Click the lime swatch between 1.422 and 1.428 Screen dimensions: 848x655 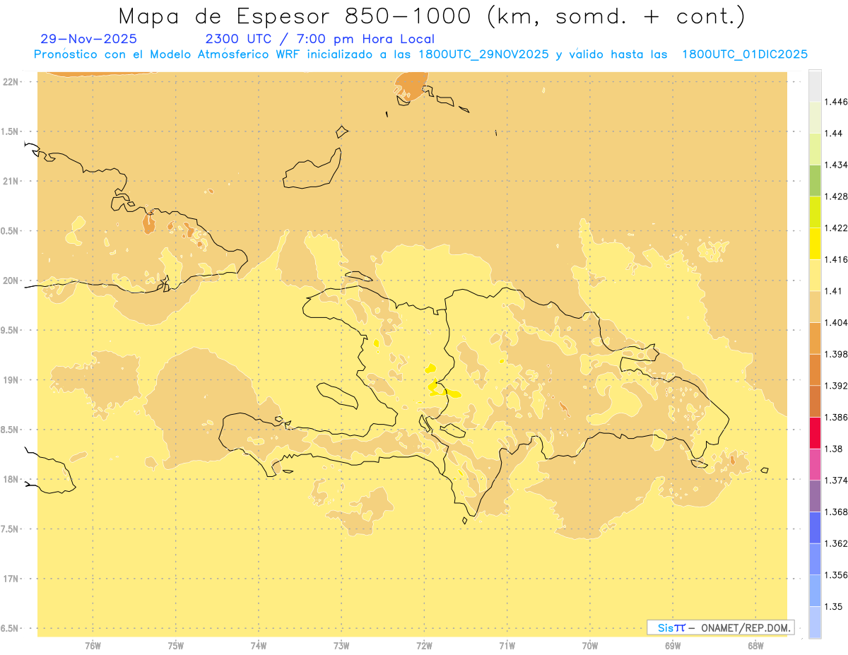tap(815, 212)
